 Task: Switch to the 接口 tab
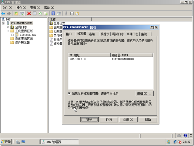click(70, 34)
